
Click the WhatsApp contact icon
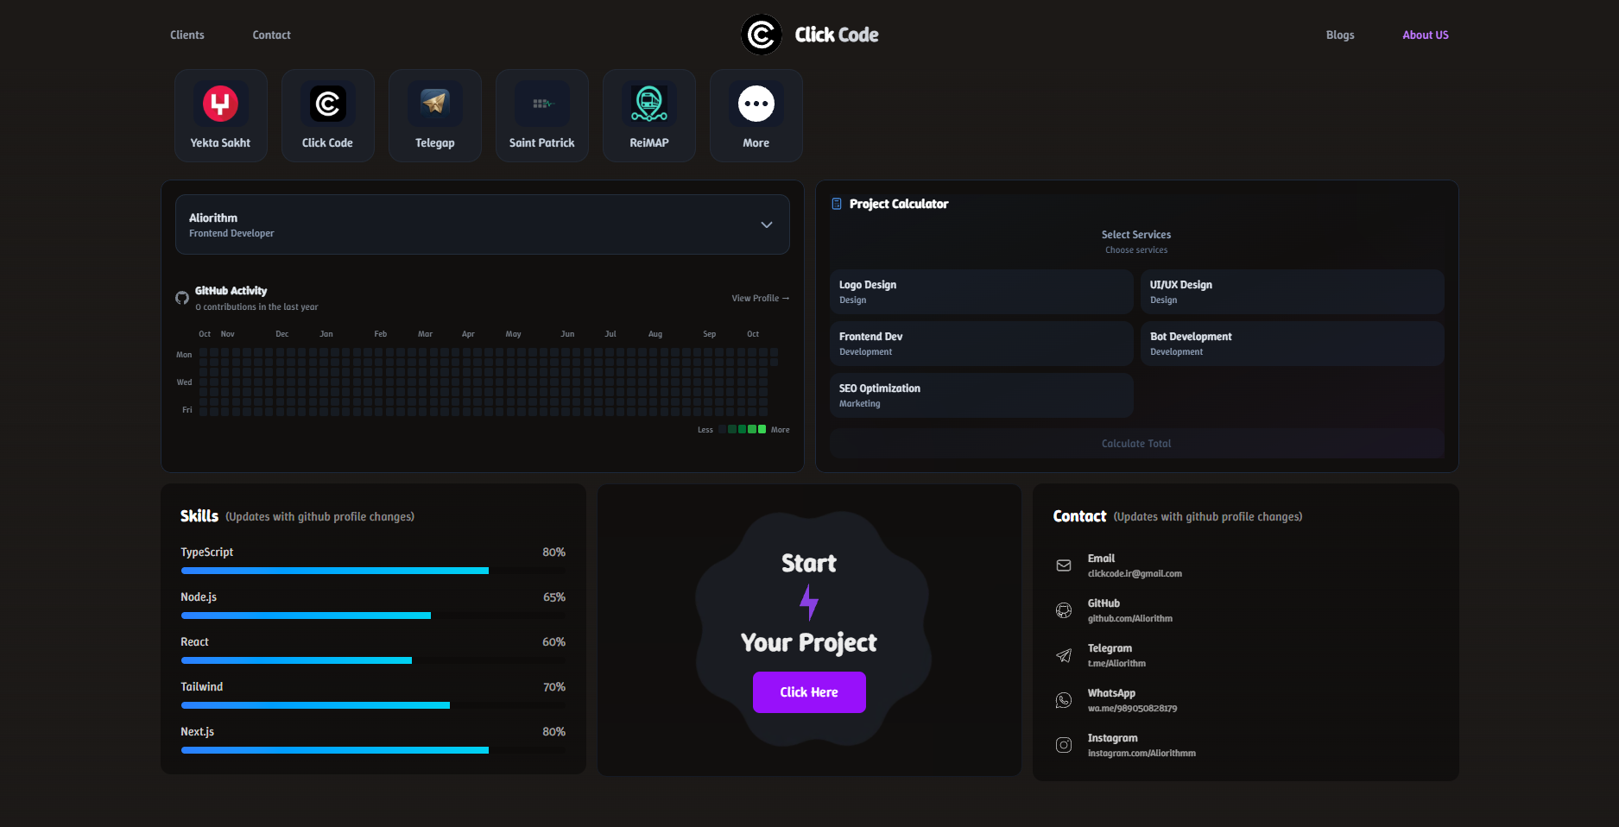pyautogui.click(x=1064, y=700)
